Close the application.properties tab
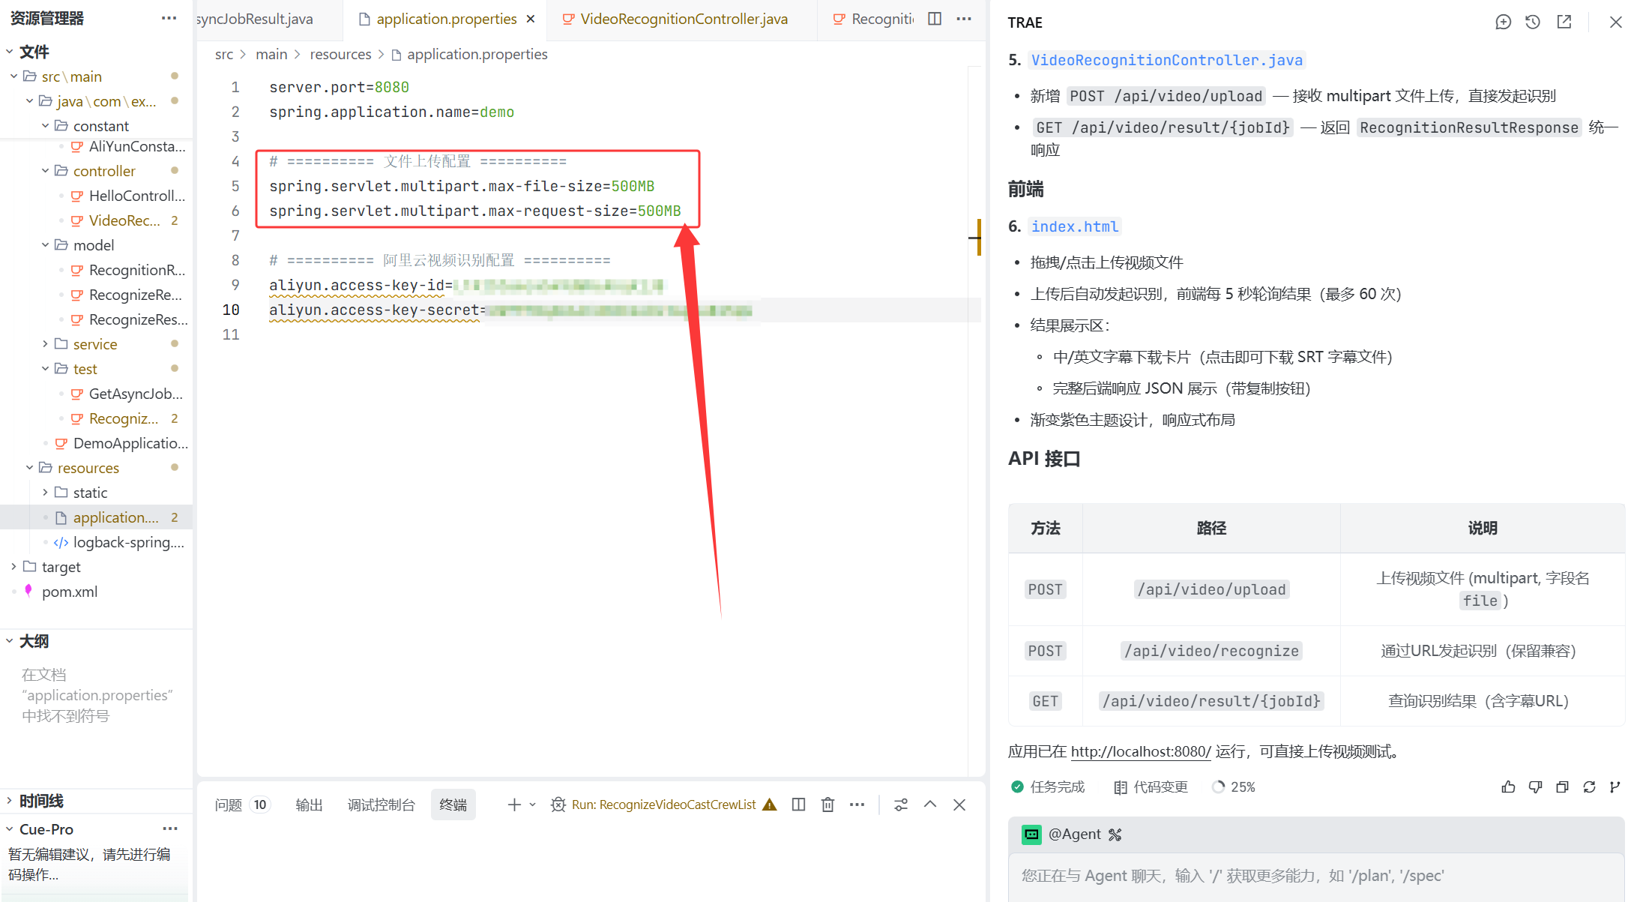 point(531,19)
